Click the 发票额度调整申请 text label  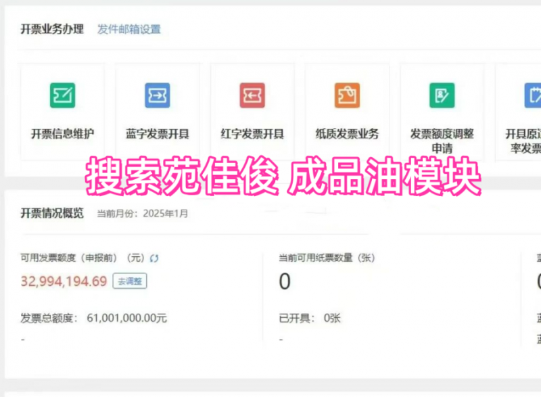(442, 140)
